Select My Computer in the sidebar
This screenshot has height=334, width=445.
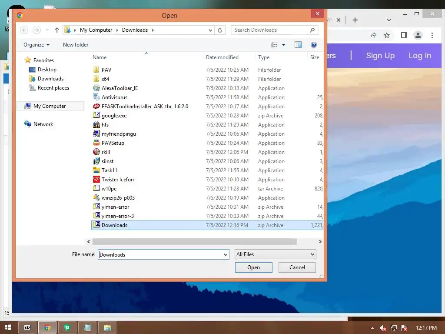click(x=50, y=106)
